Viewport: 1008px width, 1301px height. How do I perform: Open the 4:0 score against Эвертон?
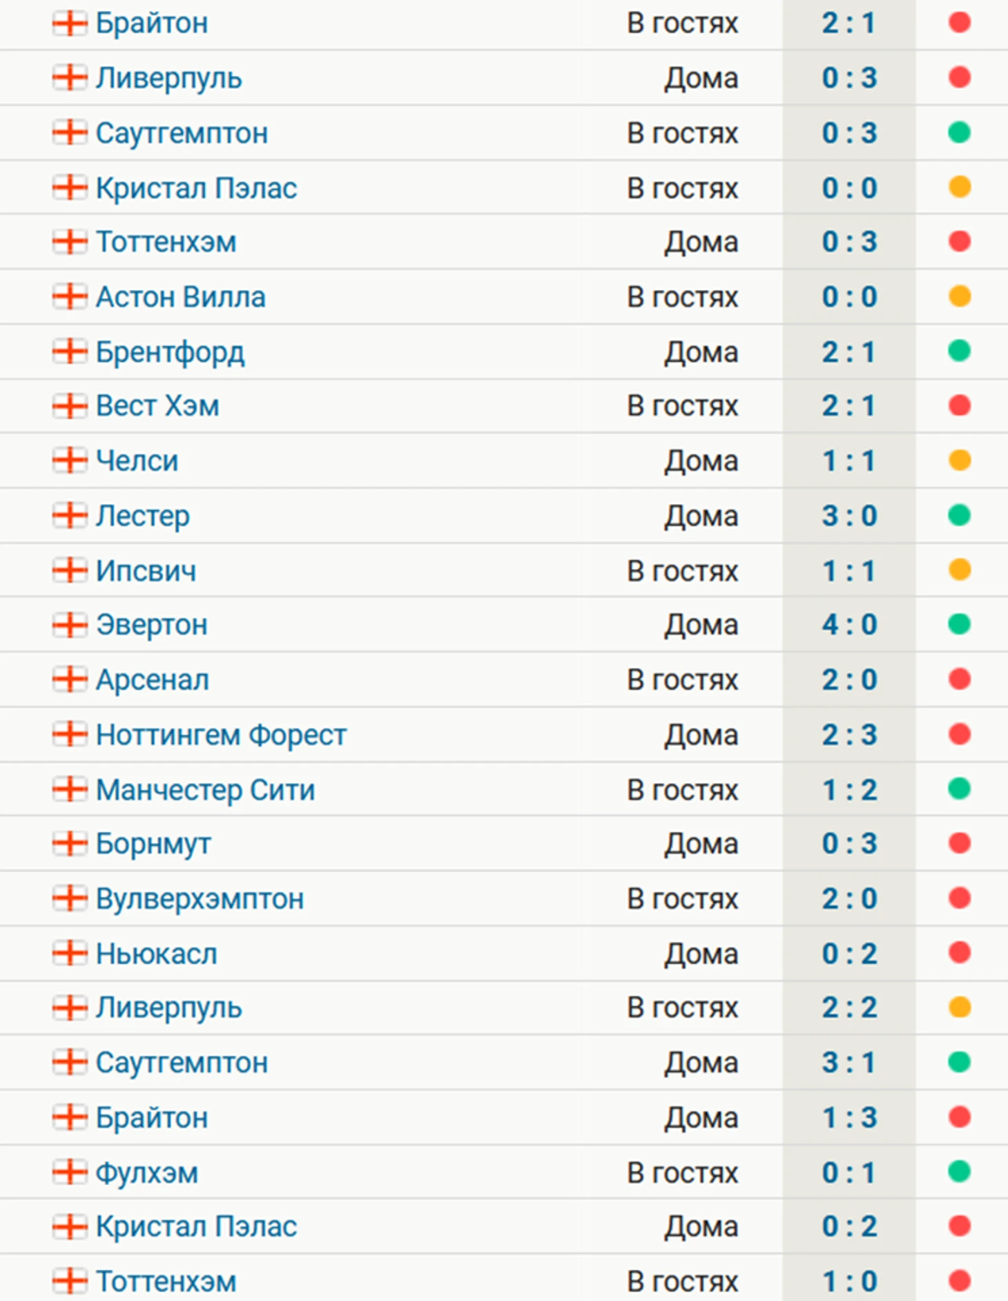(x=849, y=625)
